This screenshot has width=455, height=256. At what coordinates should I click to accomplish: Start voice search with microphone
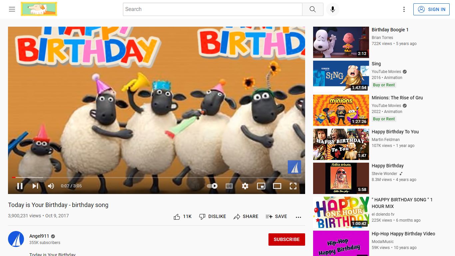click(332, 9)
